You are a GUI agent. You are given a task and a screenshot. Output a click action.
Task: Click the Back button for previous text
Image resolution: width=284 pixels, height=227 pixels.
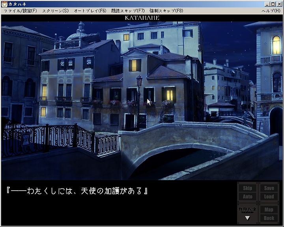269,218
